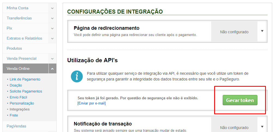This screenshot has width=279, height=132.
Task: Go to Link de Pagamento
Action: (25, 79)
